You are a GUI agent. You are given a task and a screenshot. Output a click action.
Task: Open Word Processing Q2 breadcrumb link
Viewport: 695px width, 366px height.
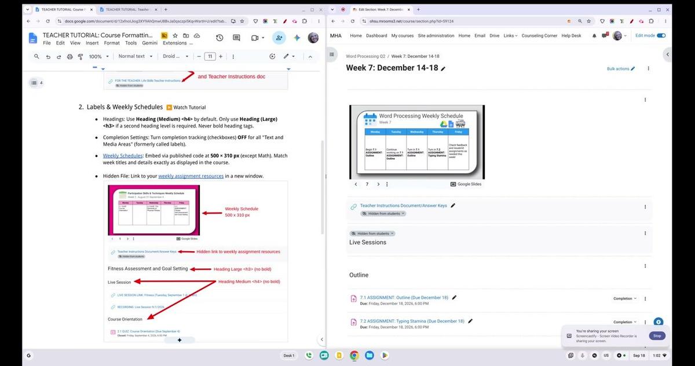[x=365, y=56]
